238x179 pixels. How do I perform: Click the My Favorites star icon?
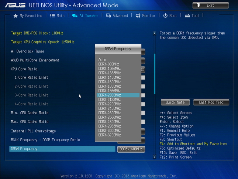point(15,16)
